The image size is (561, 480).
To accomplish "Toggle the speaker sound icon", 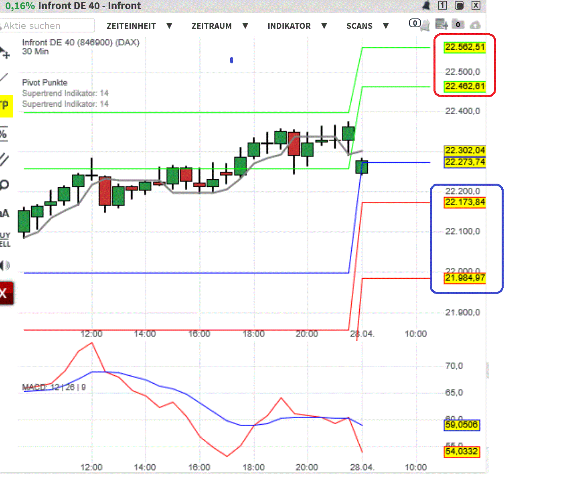I will click(4, 265).
